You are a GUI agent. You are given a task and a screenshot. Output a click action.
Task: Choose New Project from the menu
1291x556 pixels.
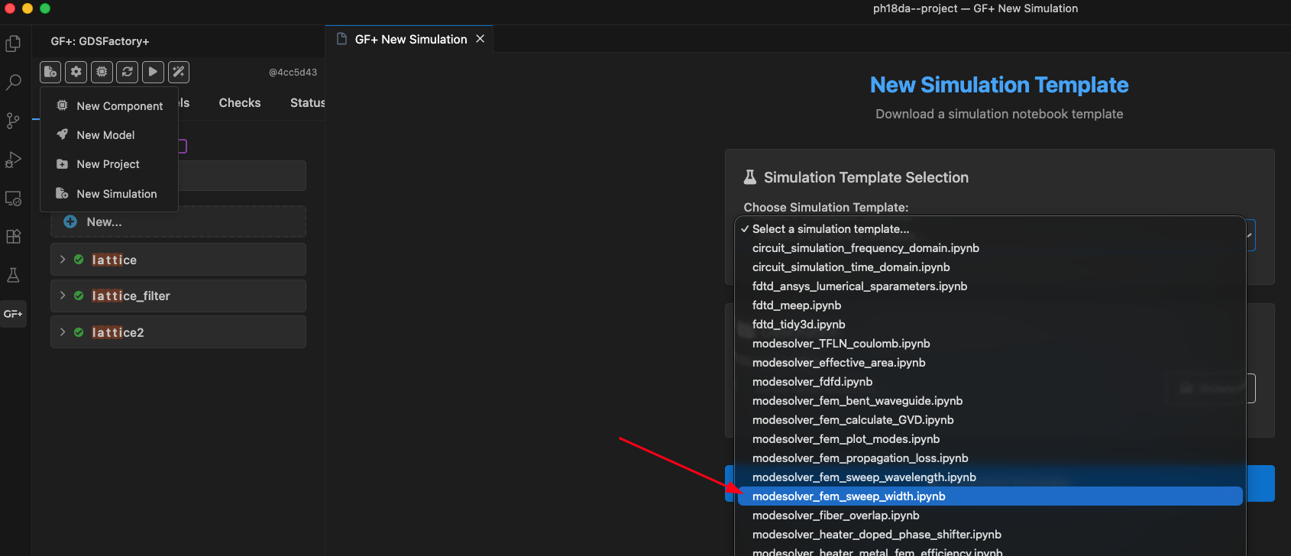click(109, 164)
